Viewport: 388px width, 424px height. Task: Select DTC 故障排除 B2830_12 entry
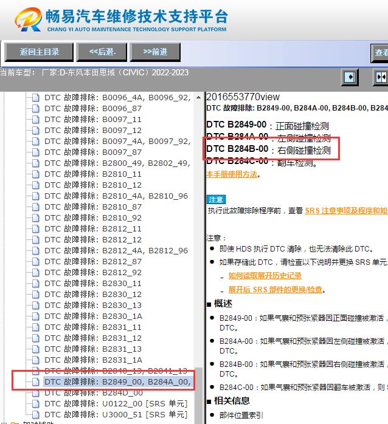click(x=93, y=294)
